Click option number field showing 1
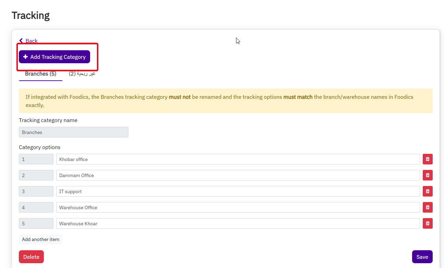Screen dimensions: 445x268 36,159
